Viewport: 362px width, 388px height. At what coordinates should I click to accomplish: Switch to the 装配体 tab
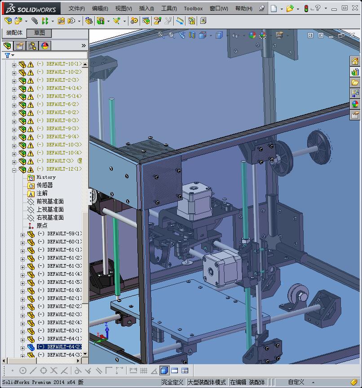click(14, 33)
